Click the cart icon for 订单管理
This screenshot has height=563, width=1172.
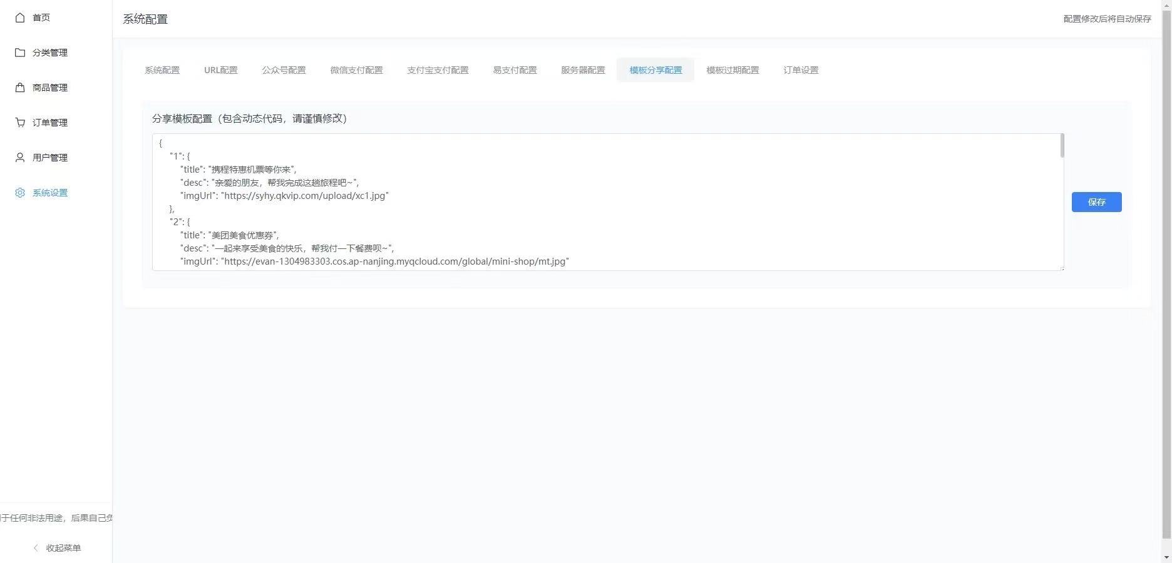[x=20, y=123]
